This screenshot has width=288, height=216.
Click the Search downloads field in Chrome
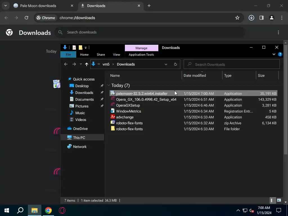(x=150, y=32)
